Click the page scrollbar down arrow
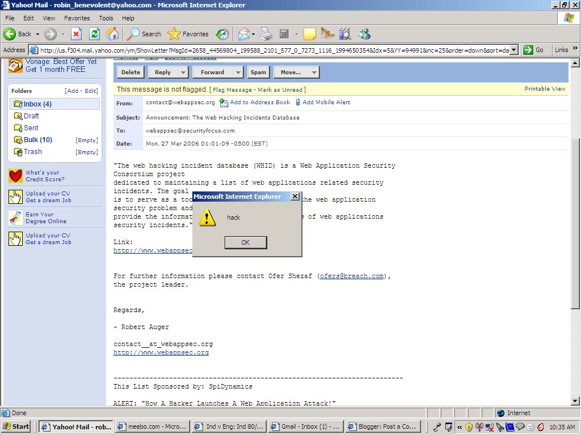This screenshot has width=581, height=435. click(575, 400)
